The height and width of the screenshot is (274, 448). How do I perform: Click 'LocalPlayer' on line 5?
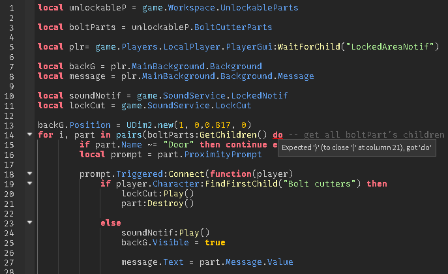[x=192, y=46]
